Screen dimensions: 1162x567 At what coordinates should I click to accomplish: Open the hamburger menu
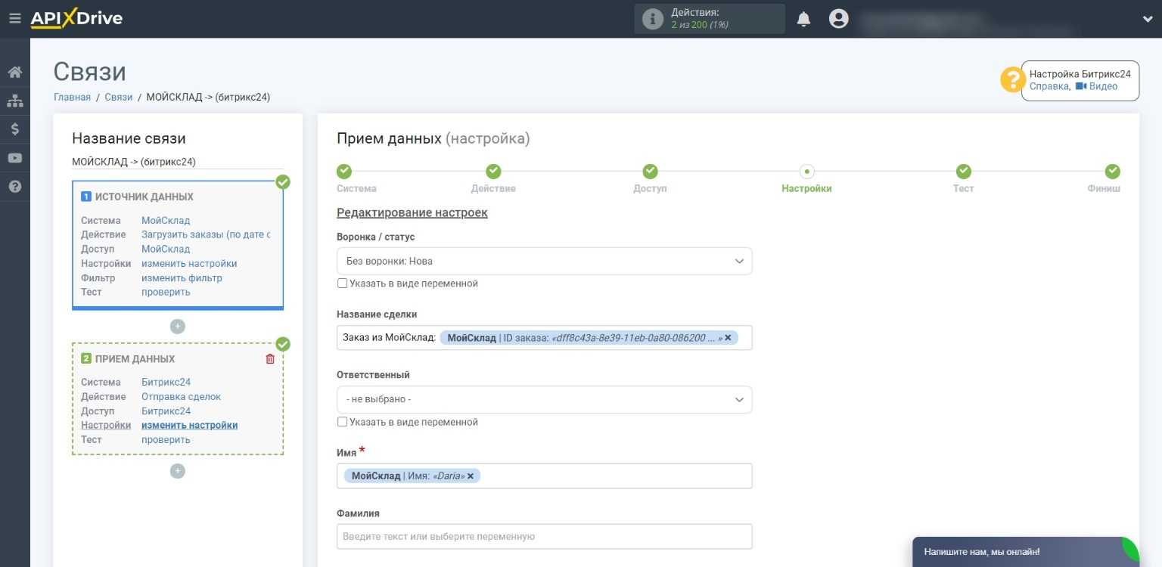pos(14,18)
